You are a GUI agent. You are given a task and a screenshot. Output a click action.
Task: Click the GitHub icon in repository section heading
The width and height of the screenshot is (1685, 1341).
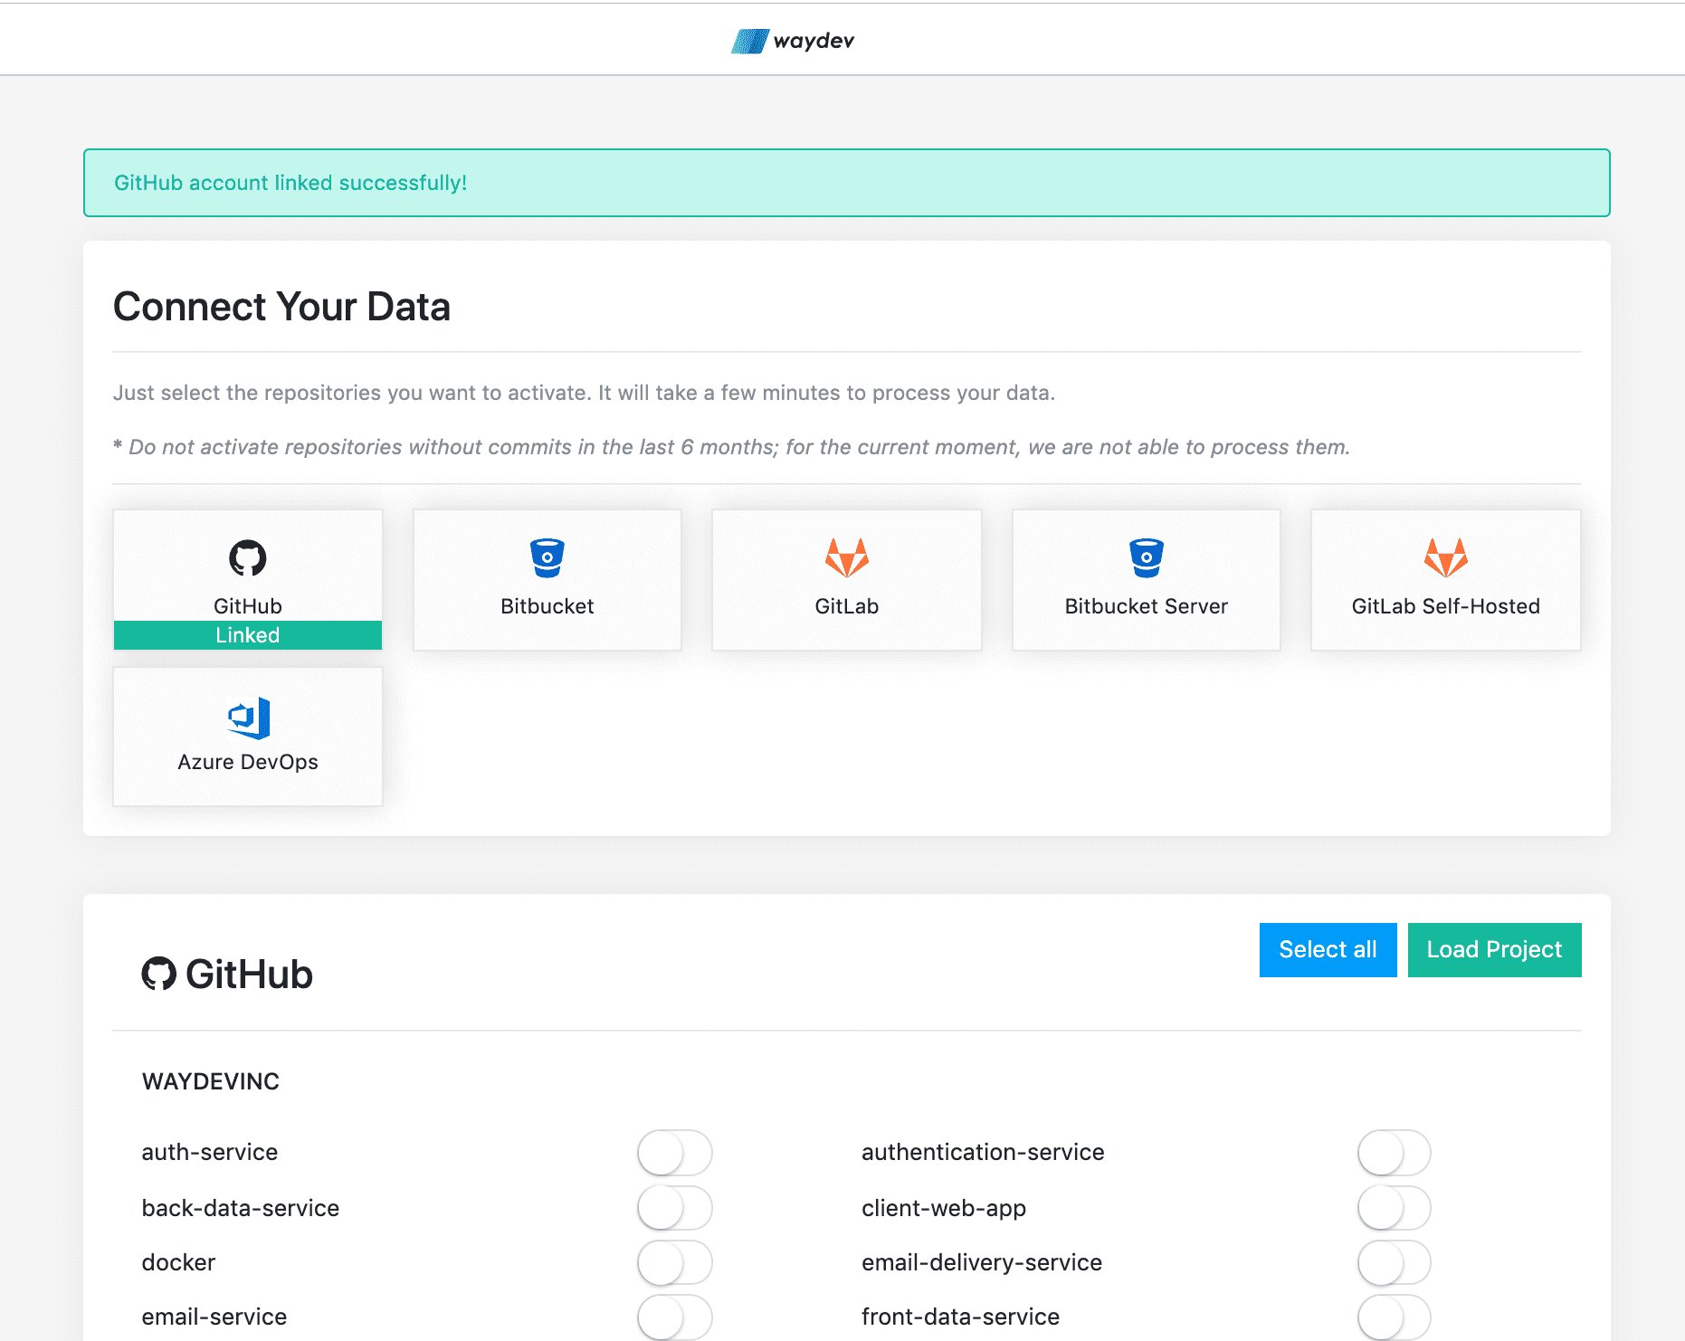click(159, 974)
